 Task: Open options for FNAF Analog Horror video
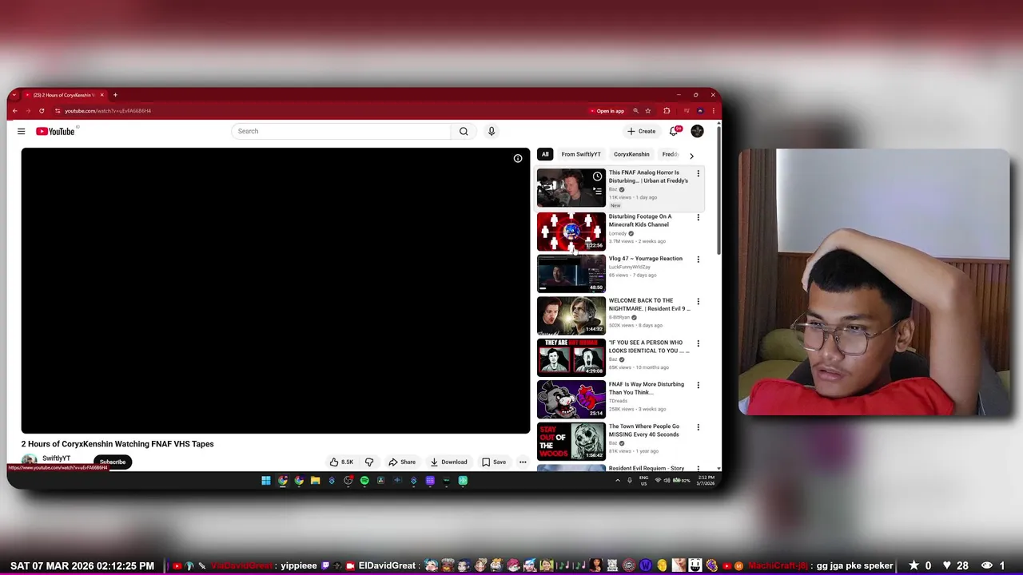(698, 173)
